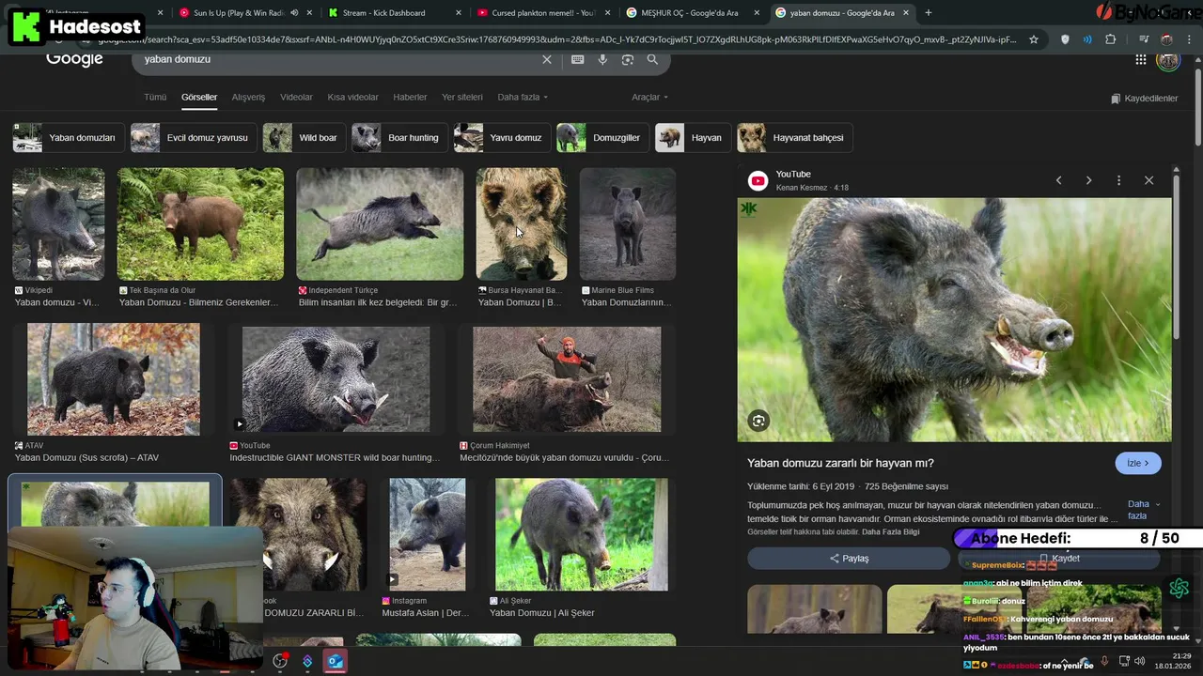This screenshot has height=676, width=1203.
Task: Open the Vikipedi boar image result
Action: coord(58,224)
